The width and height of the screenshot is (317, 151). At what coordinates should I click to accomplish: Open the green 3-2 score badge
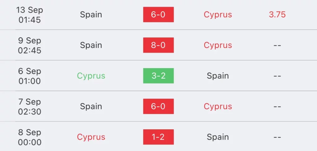(x=158, y=76)
